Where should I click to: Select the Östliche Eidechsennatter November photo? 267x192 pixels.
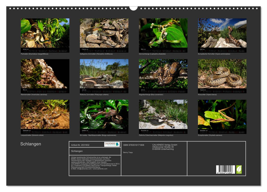coord(163,115)
